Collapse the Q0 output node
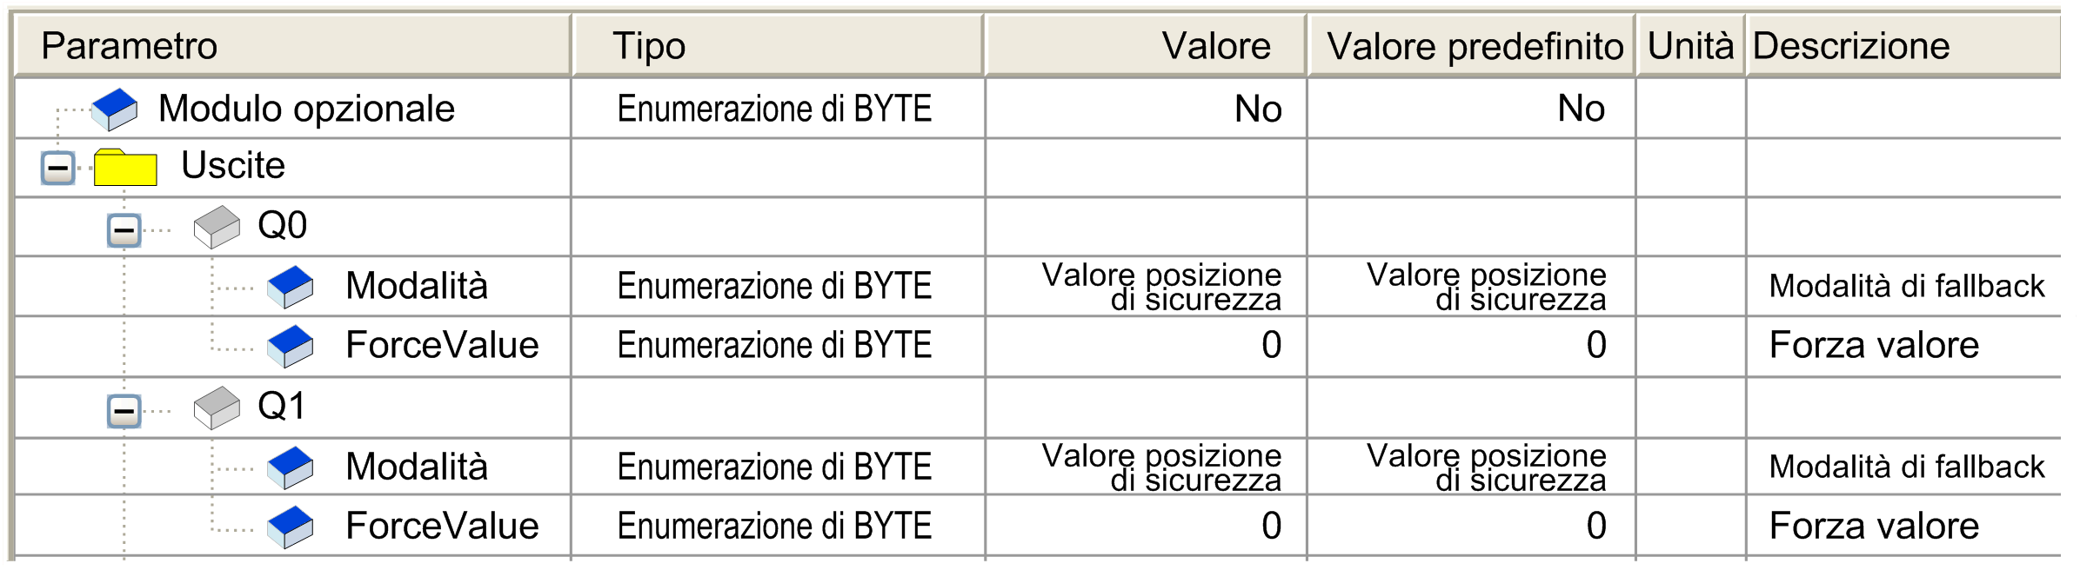 coord(124,230)
